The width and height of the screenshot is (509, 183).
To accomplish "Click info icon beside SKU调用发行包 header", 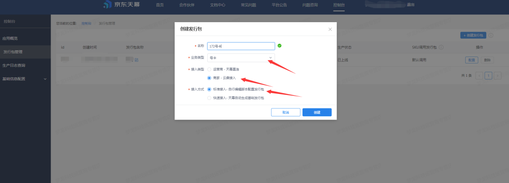I will pyautogui.click(x=441, y=47).
